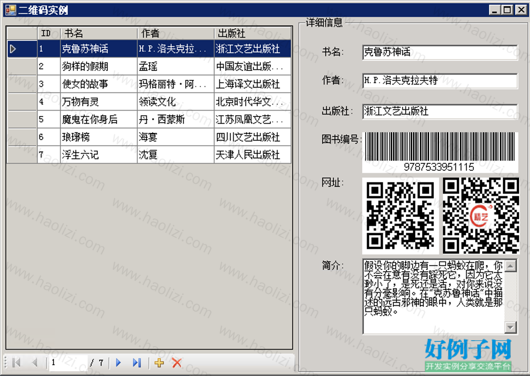Sort by the 作者 column header
This screenshot has height=376, width=530.
(x=176, y=33)
